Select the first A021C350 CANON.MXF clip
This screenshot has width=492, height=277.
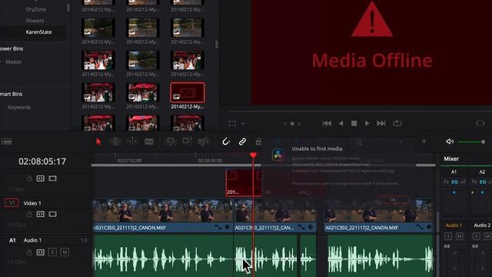click(x=162, y=215)
